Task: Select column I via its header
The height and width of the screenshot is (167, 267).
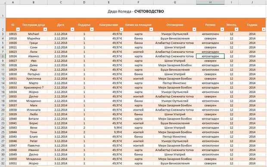Action: [x=231, y=2]
